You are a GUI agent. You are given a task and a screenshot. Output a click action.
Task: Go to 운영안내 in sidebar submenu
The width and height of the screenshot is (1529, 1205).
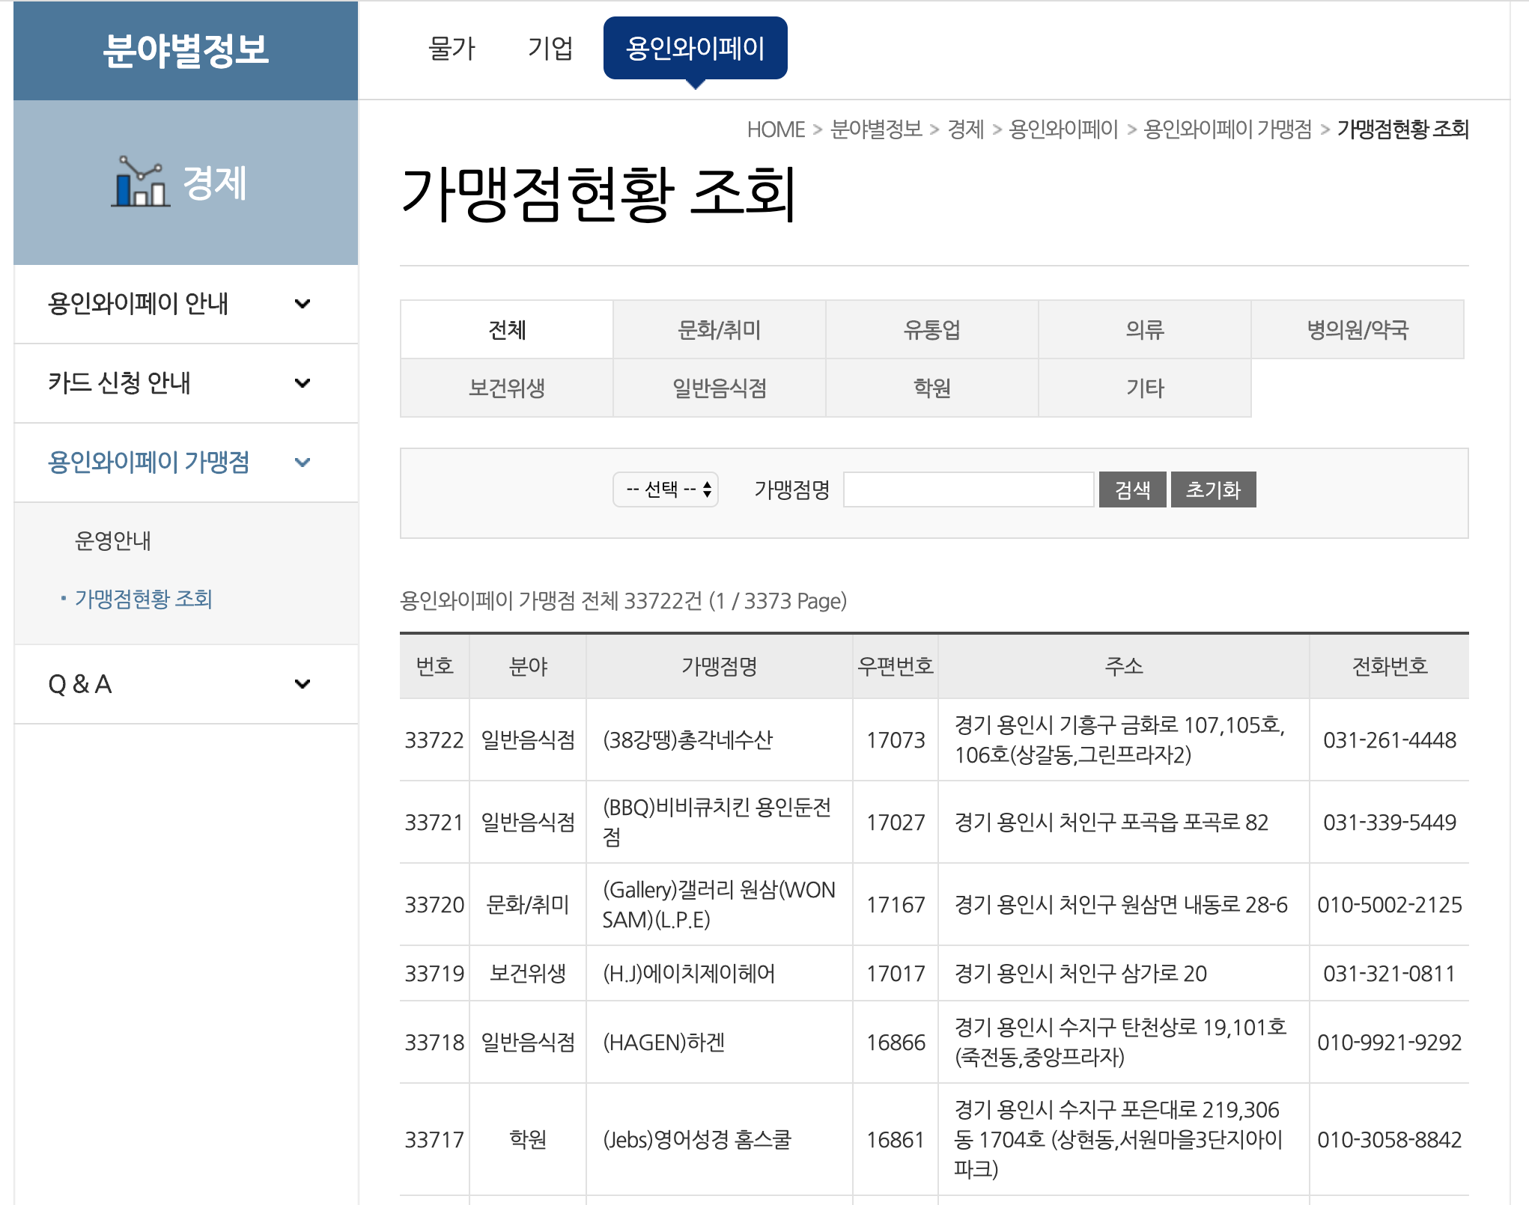coord(113,540)
